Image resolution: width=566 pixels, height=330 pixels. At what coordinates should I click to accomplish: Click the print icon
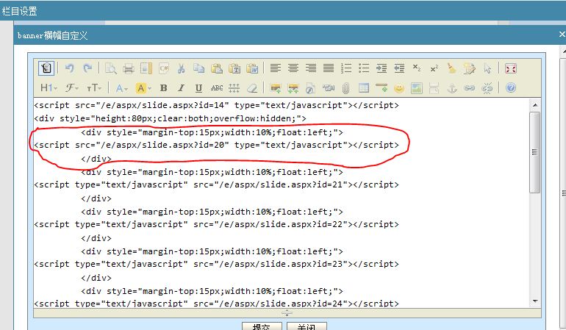(128, 68)
